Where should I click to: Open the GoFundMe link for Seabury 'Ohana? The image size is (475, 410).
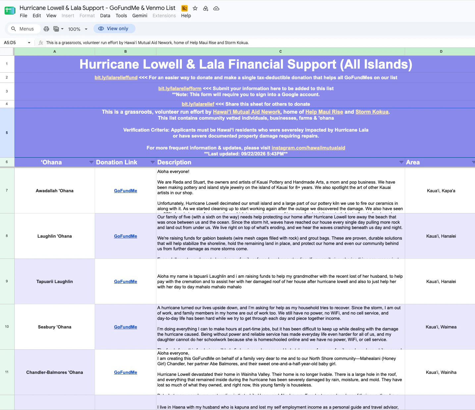pos(126,327)
